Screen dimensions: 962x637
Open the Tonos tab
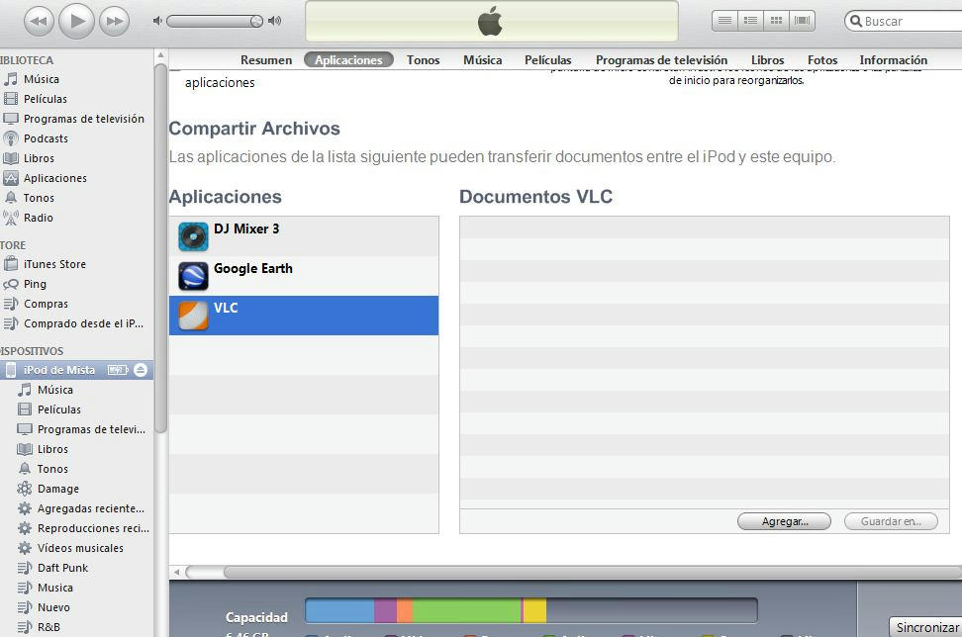424,60
